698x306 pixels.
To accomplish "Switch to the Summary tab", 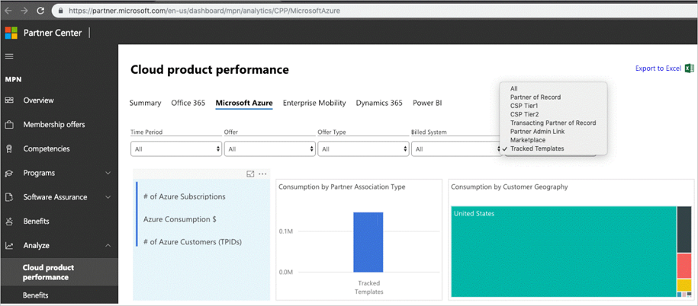I will pos(145,103).
